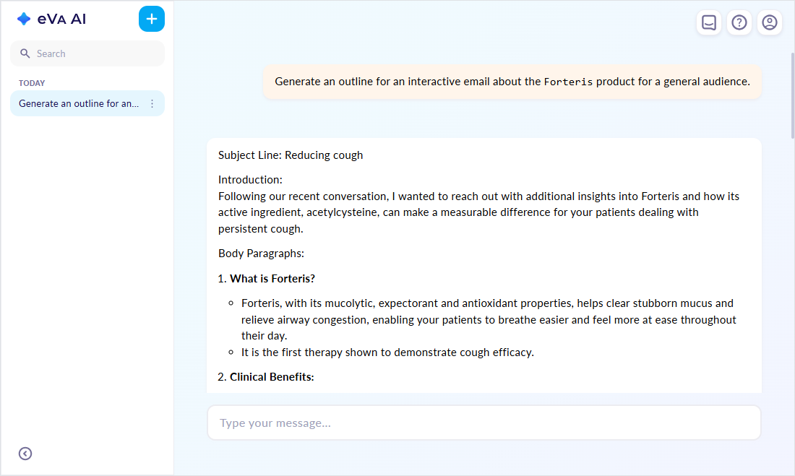Screen dimensions: 795x476
Task: Select the 'Generate an outline for an...' conversation
Action: 79,103
